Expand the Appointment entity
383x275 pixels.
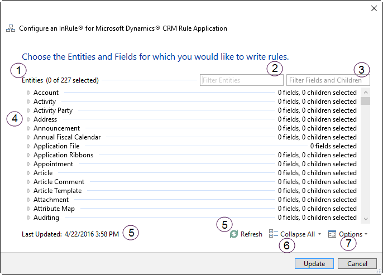click(28, 164)
